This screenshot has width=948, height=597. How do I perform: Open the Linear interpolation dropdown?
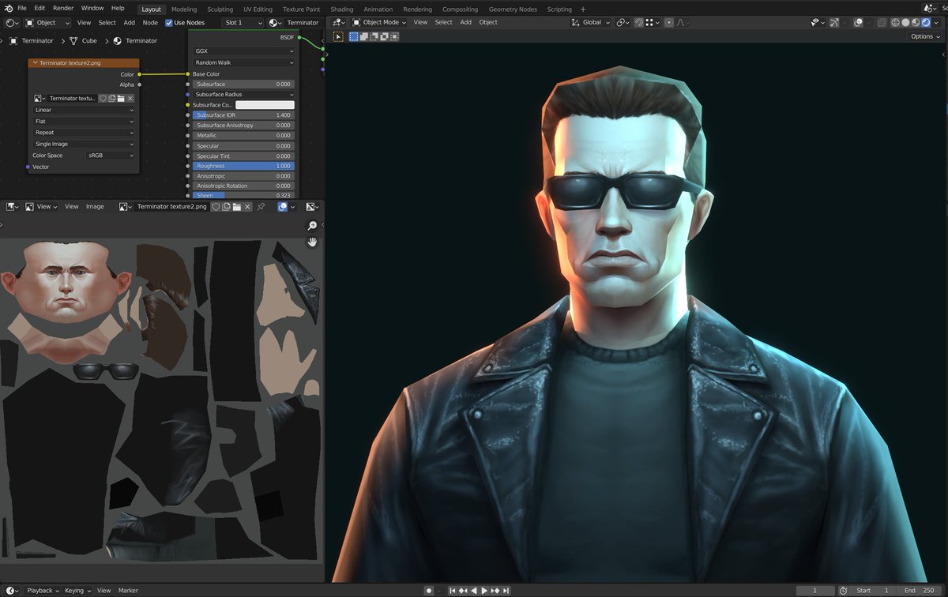[x=84, y=111]
